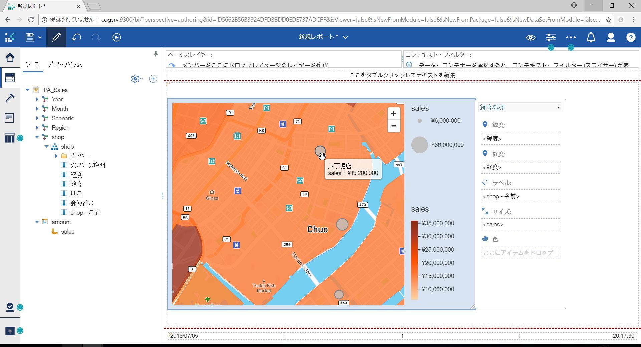Open the Pages panel icon
The height and width of the screenshot is (347, 641).
pyautogui.click(x=10, y=118)
